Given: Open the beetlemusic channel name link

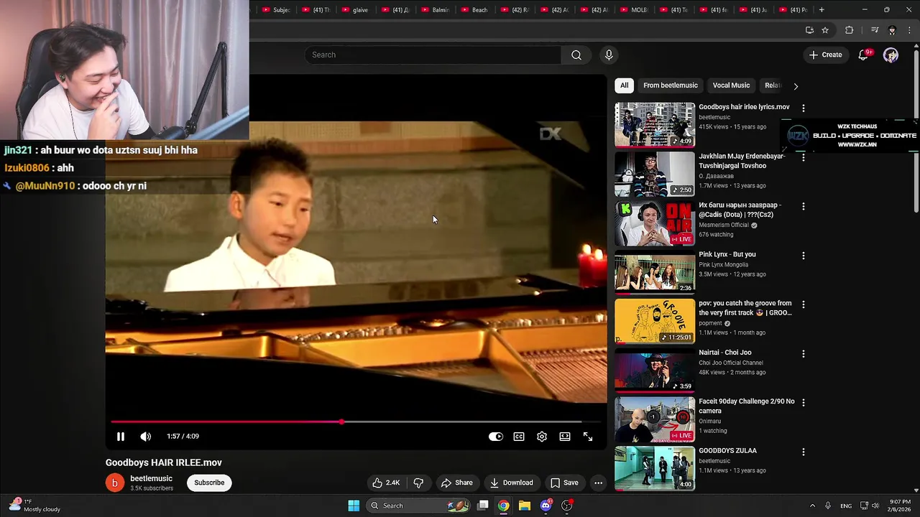Looking at the screenshot, I should (x=151, y=478).
